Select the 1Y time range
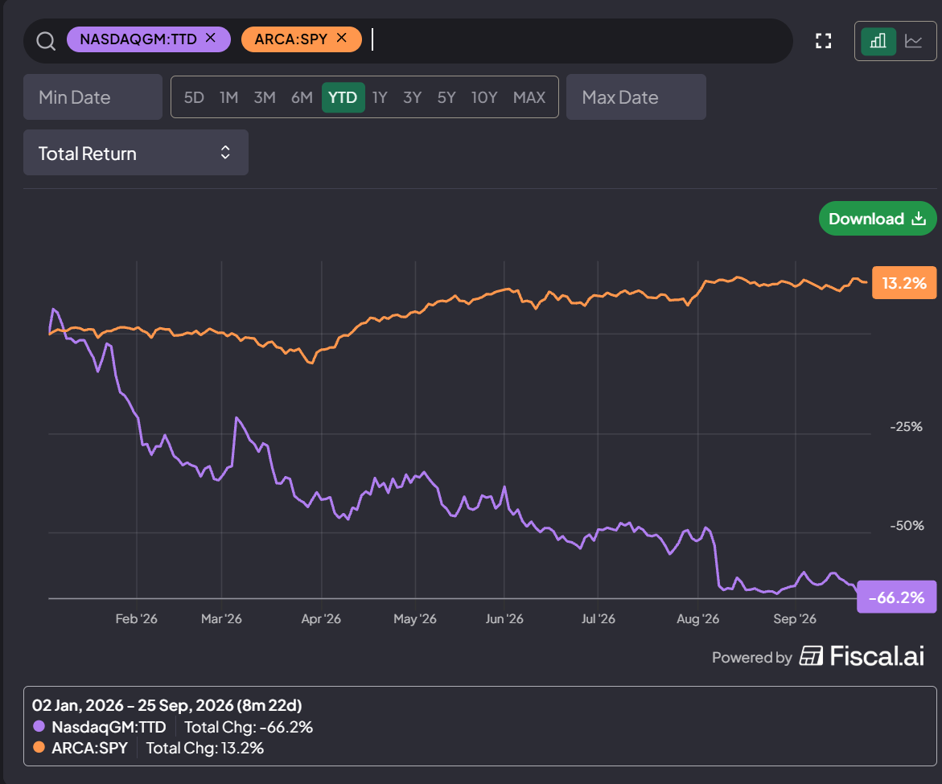This screenshot has width=942, height=784. click(380, 97)
